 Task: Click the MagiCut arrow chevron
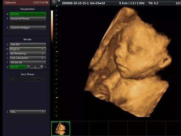pyautogui.click(x=42, y=49)
